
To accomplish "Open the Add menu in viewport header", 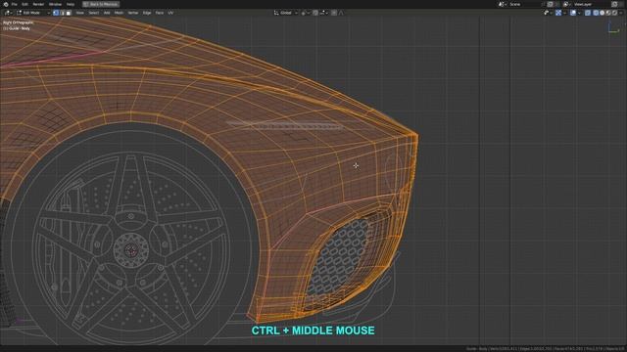I will pos(107,13).
